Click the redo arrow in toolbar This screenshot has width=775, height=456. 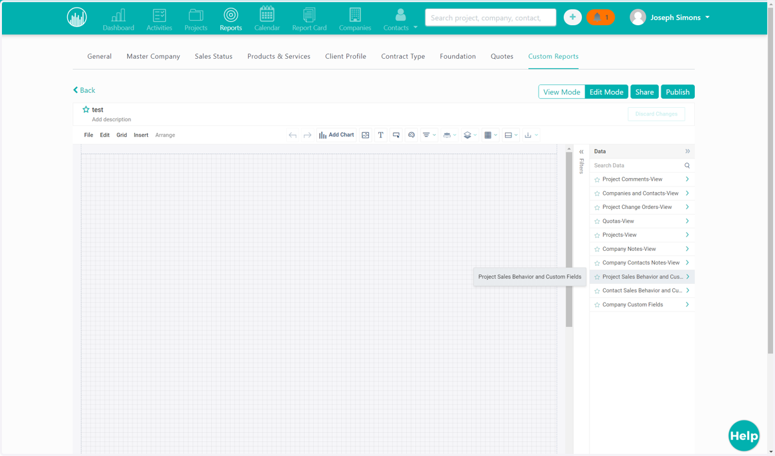[x=307, y=135]
